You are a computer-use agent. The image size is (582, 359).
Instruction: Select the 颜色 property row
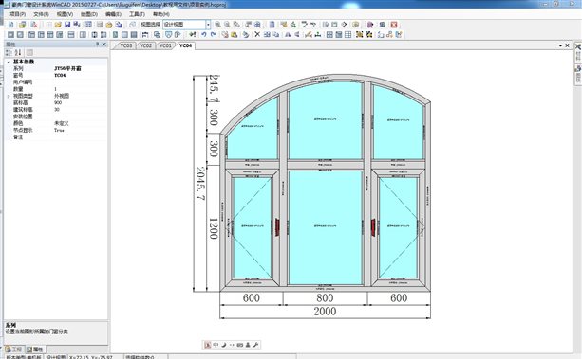56,123
